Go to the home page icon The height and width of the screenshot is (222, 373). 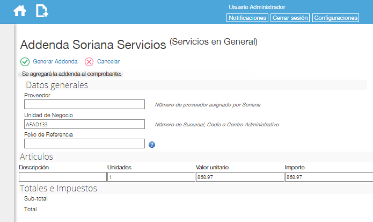pyautogui.click(x=20, y=11)
